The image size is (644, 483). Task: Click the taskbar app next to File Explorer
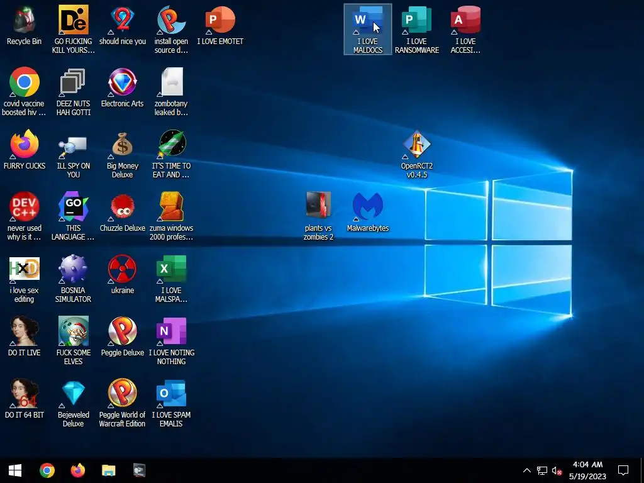click(x=139, y=470)
